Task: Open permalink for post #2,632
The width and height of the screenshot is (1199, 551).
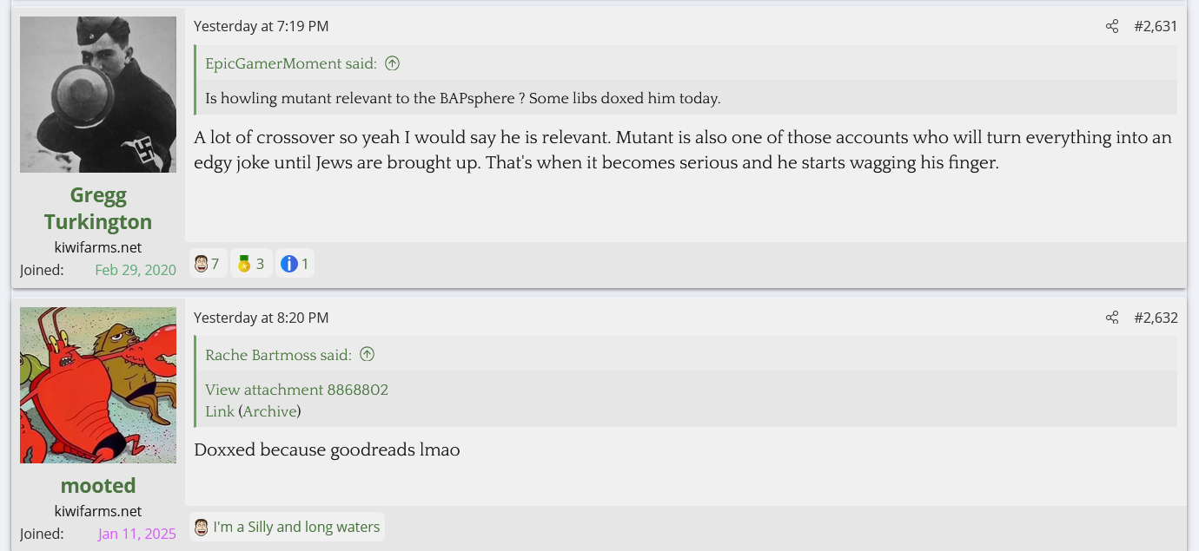Action: pos(1156,318)
